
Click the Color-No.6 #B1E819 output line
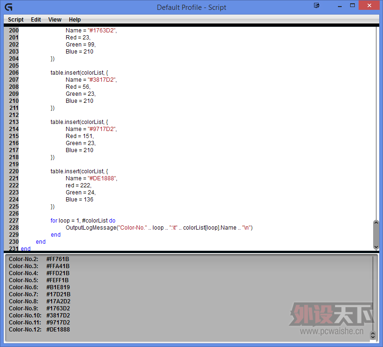click(39, 287)
